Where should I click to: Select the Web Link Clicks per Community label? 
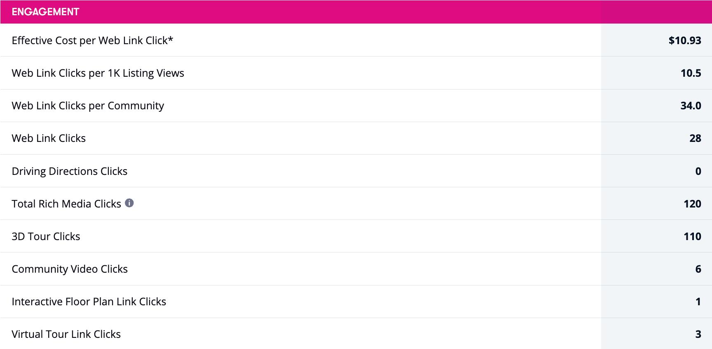coord(88,106)
